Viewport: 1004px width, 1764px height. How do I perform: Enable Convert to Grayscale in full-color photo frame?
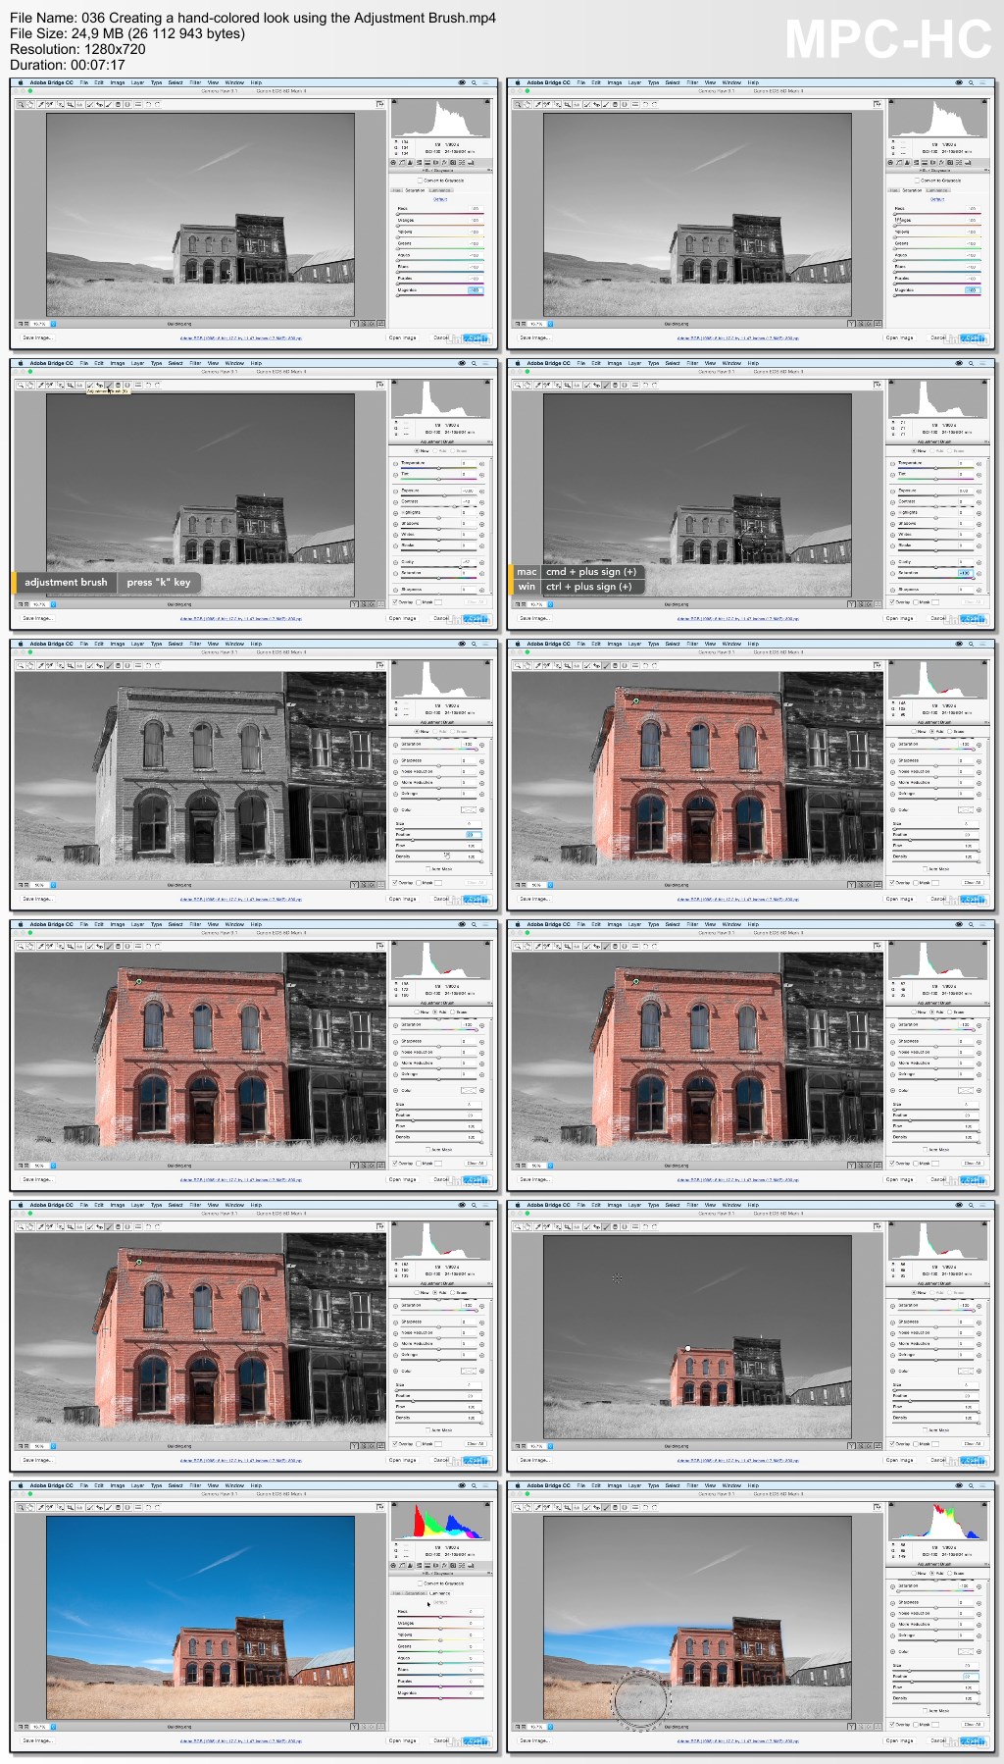pos(420,1583)
